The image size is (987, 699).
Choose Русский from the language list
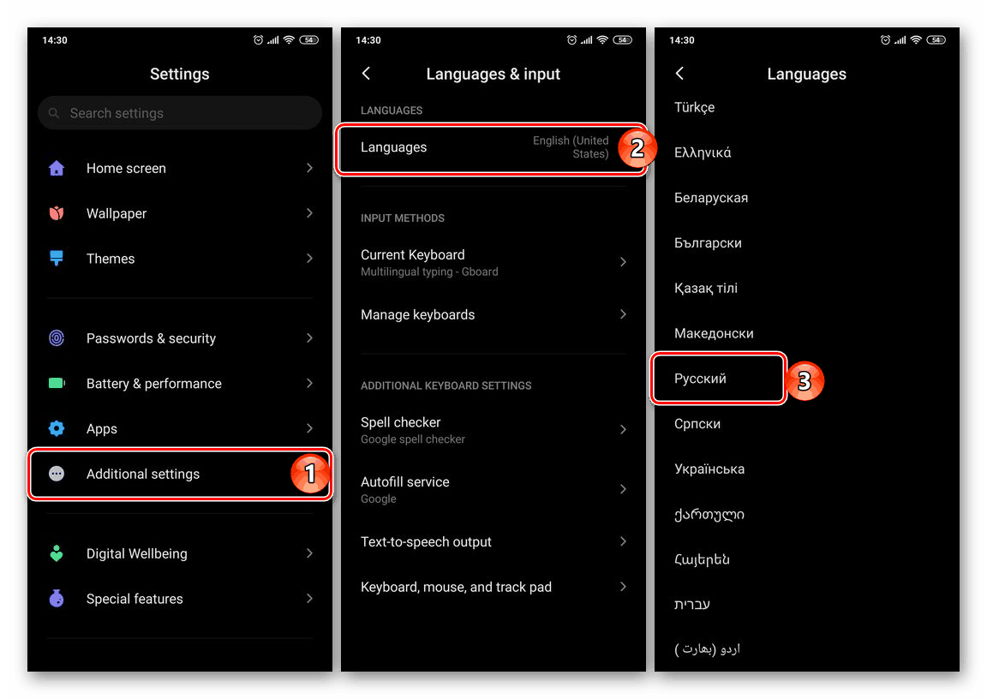(701, 379)
